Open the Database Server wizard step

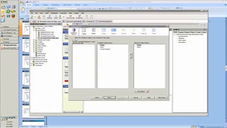click(x=74, y=31)
